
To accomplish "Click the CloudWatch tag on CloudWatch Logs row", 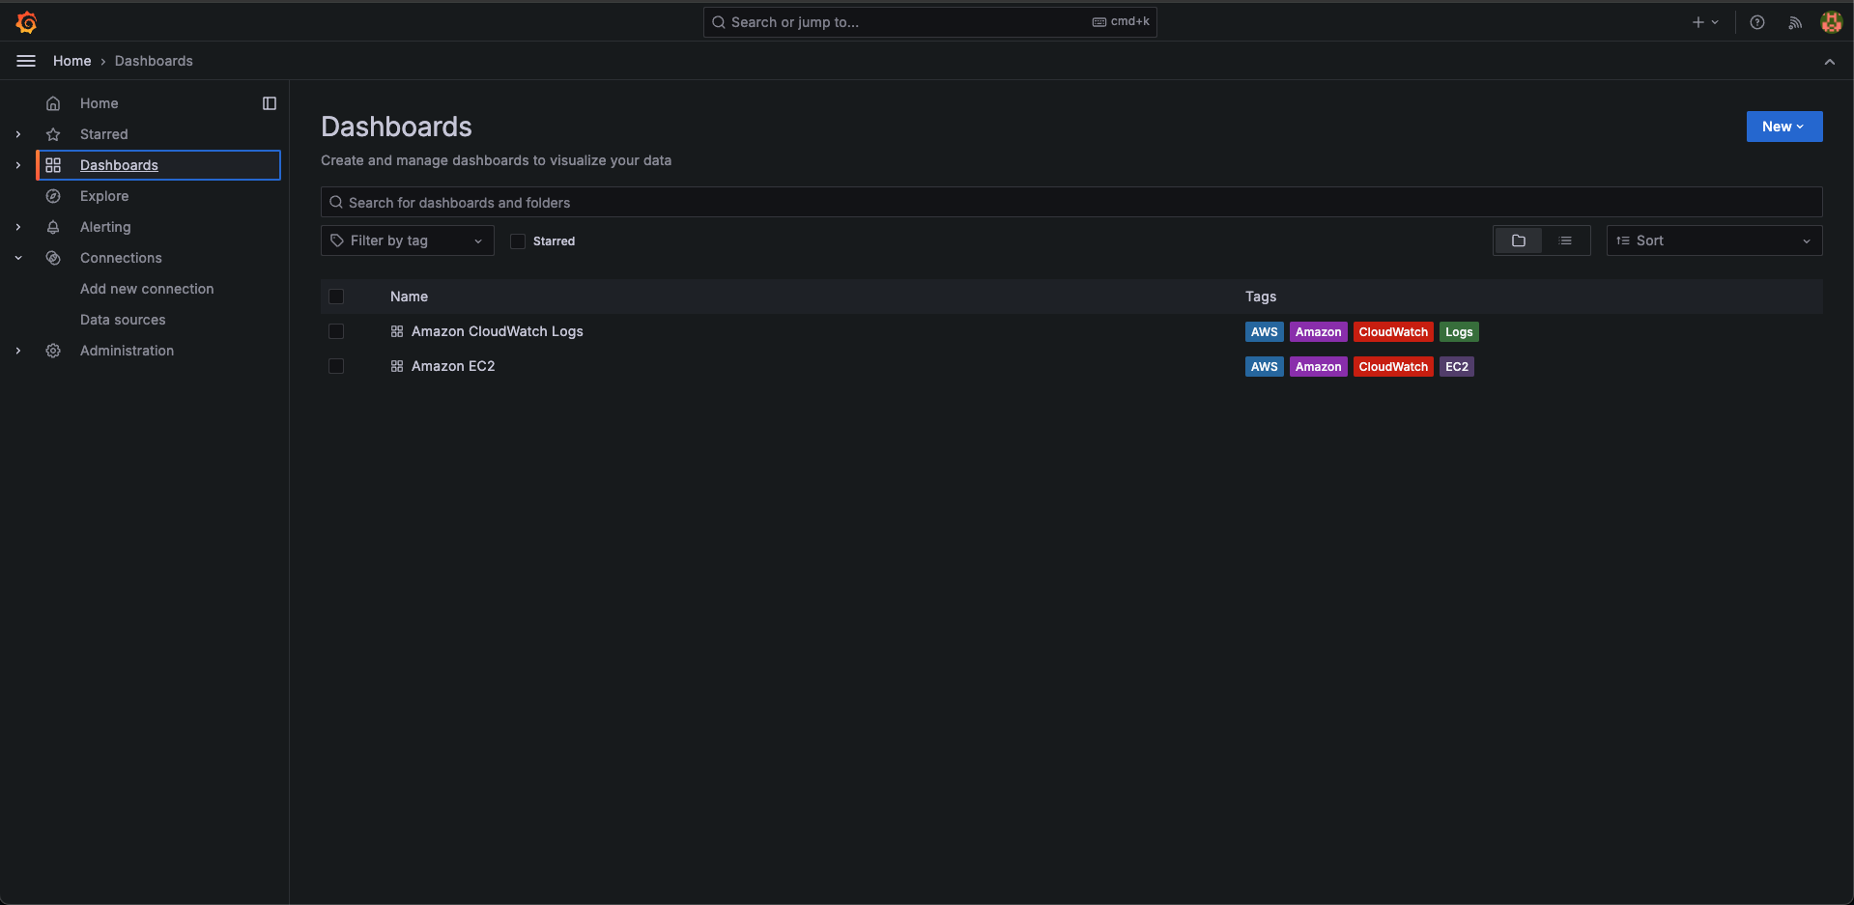I will pyautogui.click(x=1393, y=332).
